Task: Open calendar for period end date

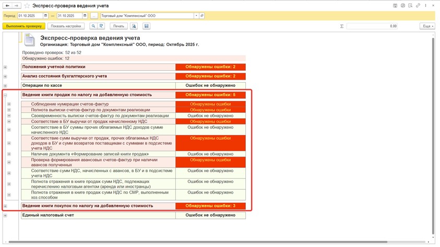Action: [x=85, y=16]
